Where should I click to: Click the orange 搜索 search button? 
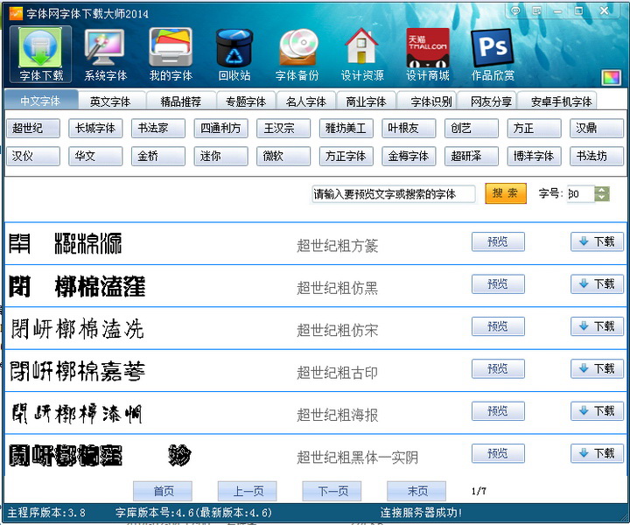pos(506,193)
